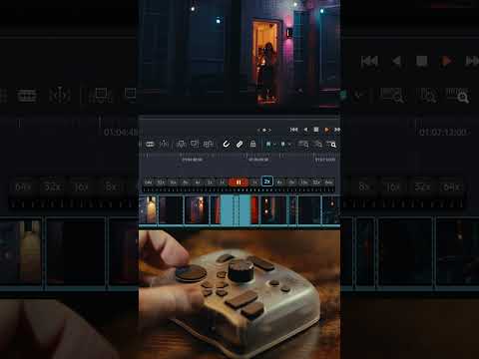Open the marker color dropdown arrow
479x359 pixels.
[x=289, y=145]
